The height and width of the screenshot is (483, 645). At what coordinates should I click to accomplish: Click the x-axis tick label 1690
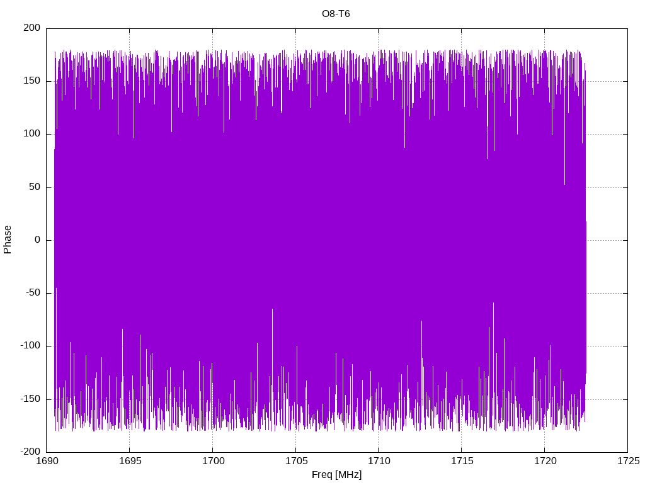[x=48, y=461]
